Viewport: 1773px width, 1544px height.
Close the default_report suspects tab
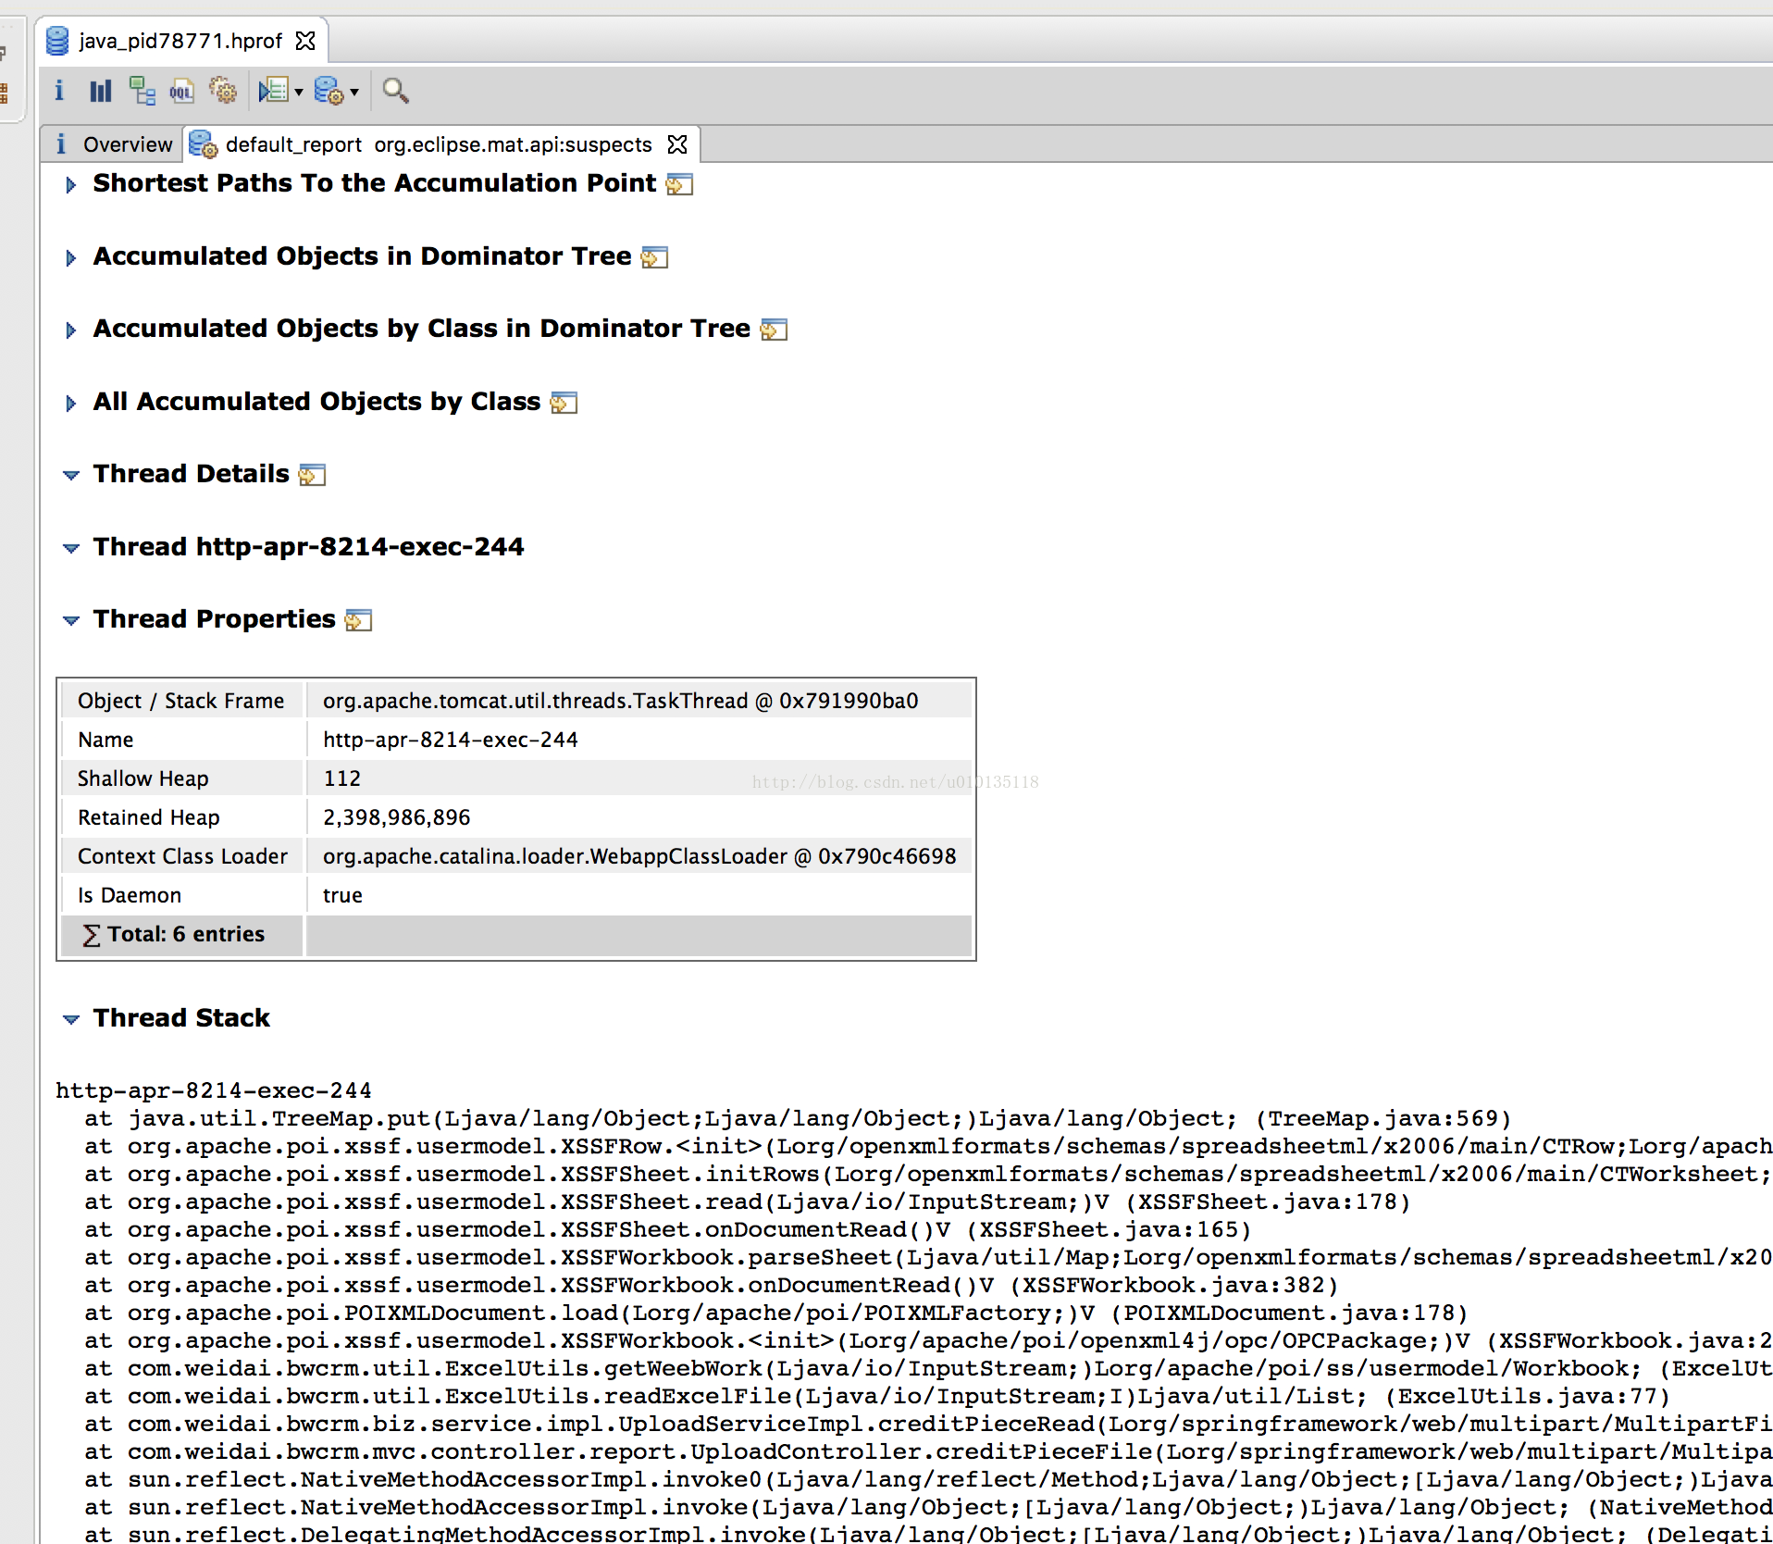coord(677,144)
